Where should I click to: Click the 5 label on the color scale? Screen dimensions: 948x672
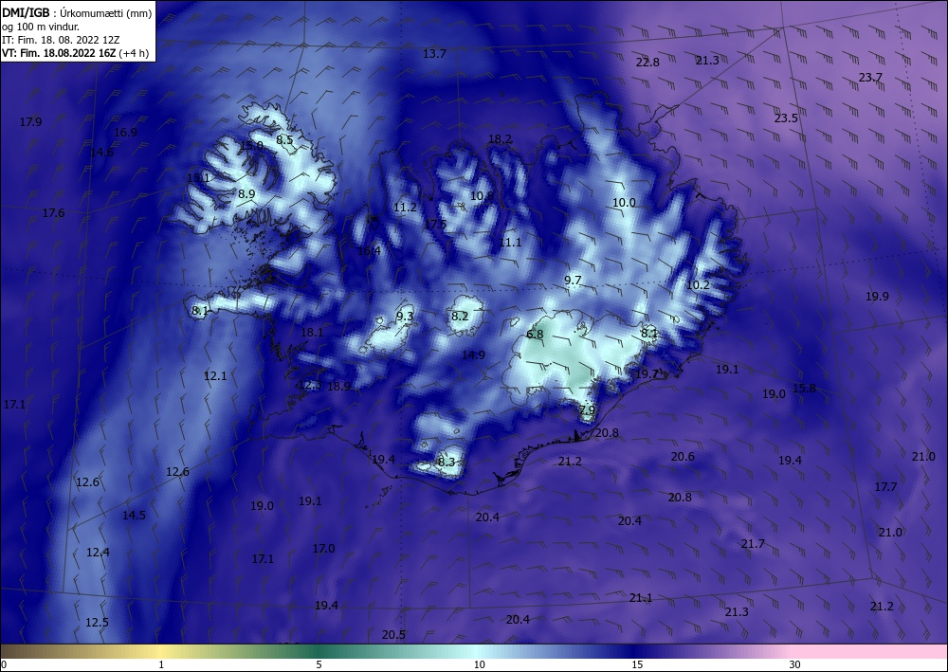click(319, 664)
